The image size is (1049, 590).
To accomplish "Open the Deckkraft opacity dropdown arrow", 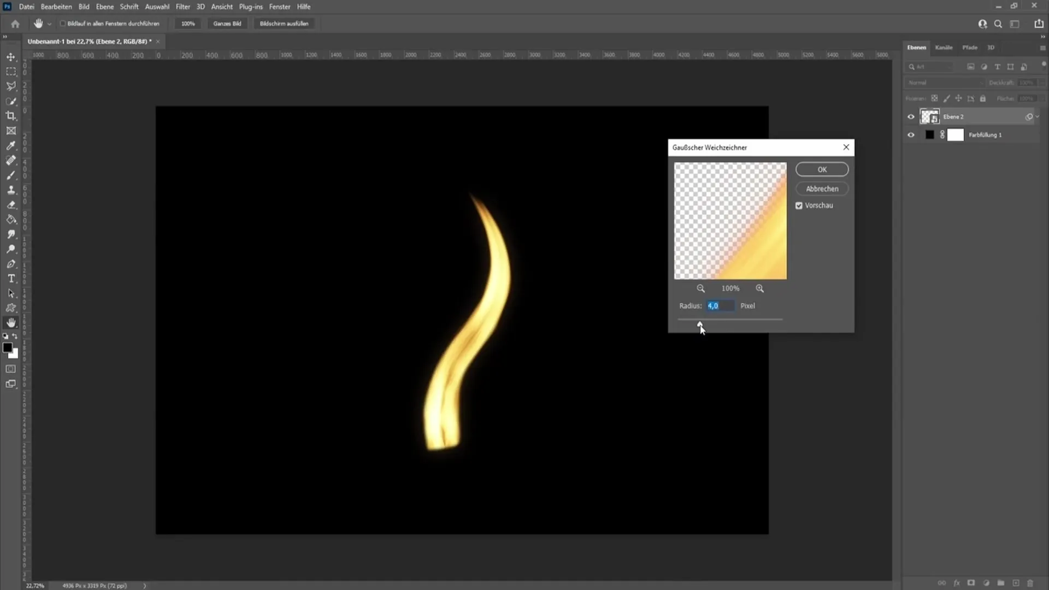I will [x=1042, y=82].
